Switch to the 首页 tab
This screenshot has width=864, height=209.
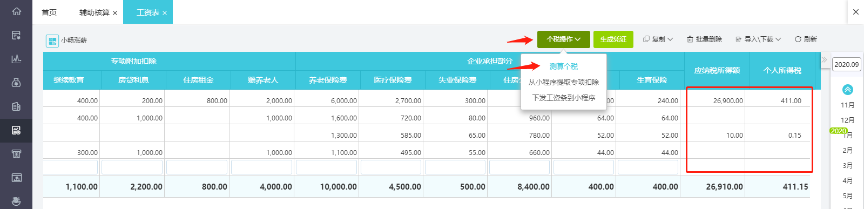coord(49,12)
